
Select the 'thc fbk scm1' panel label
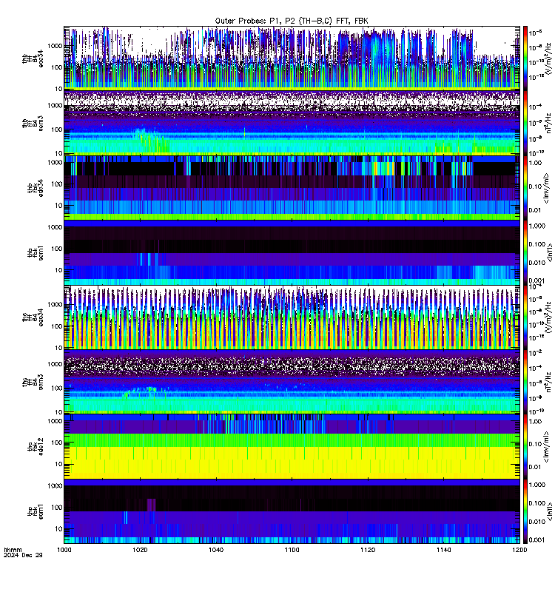point(35,511)
